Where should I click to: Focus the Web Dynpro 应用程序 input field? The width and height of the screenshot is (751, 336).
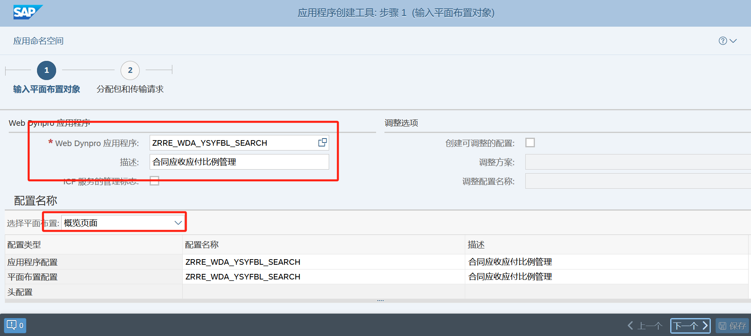point(239,143)
